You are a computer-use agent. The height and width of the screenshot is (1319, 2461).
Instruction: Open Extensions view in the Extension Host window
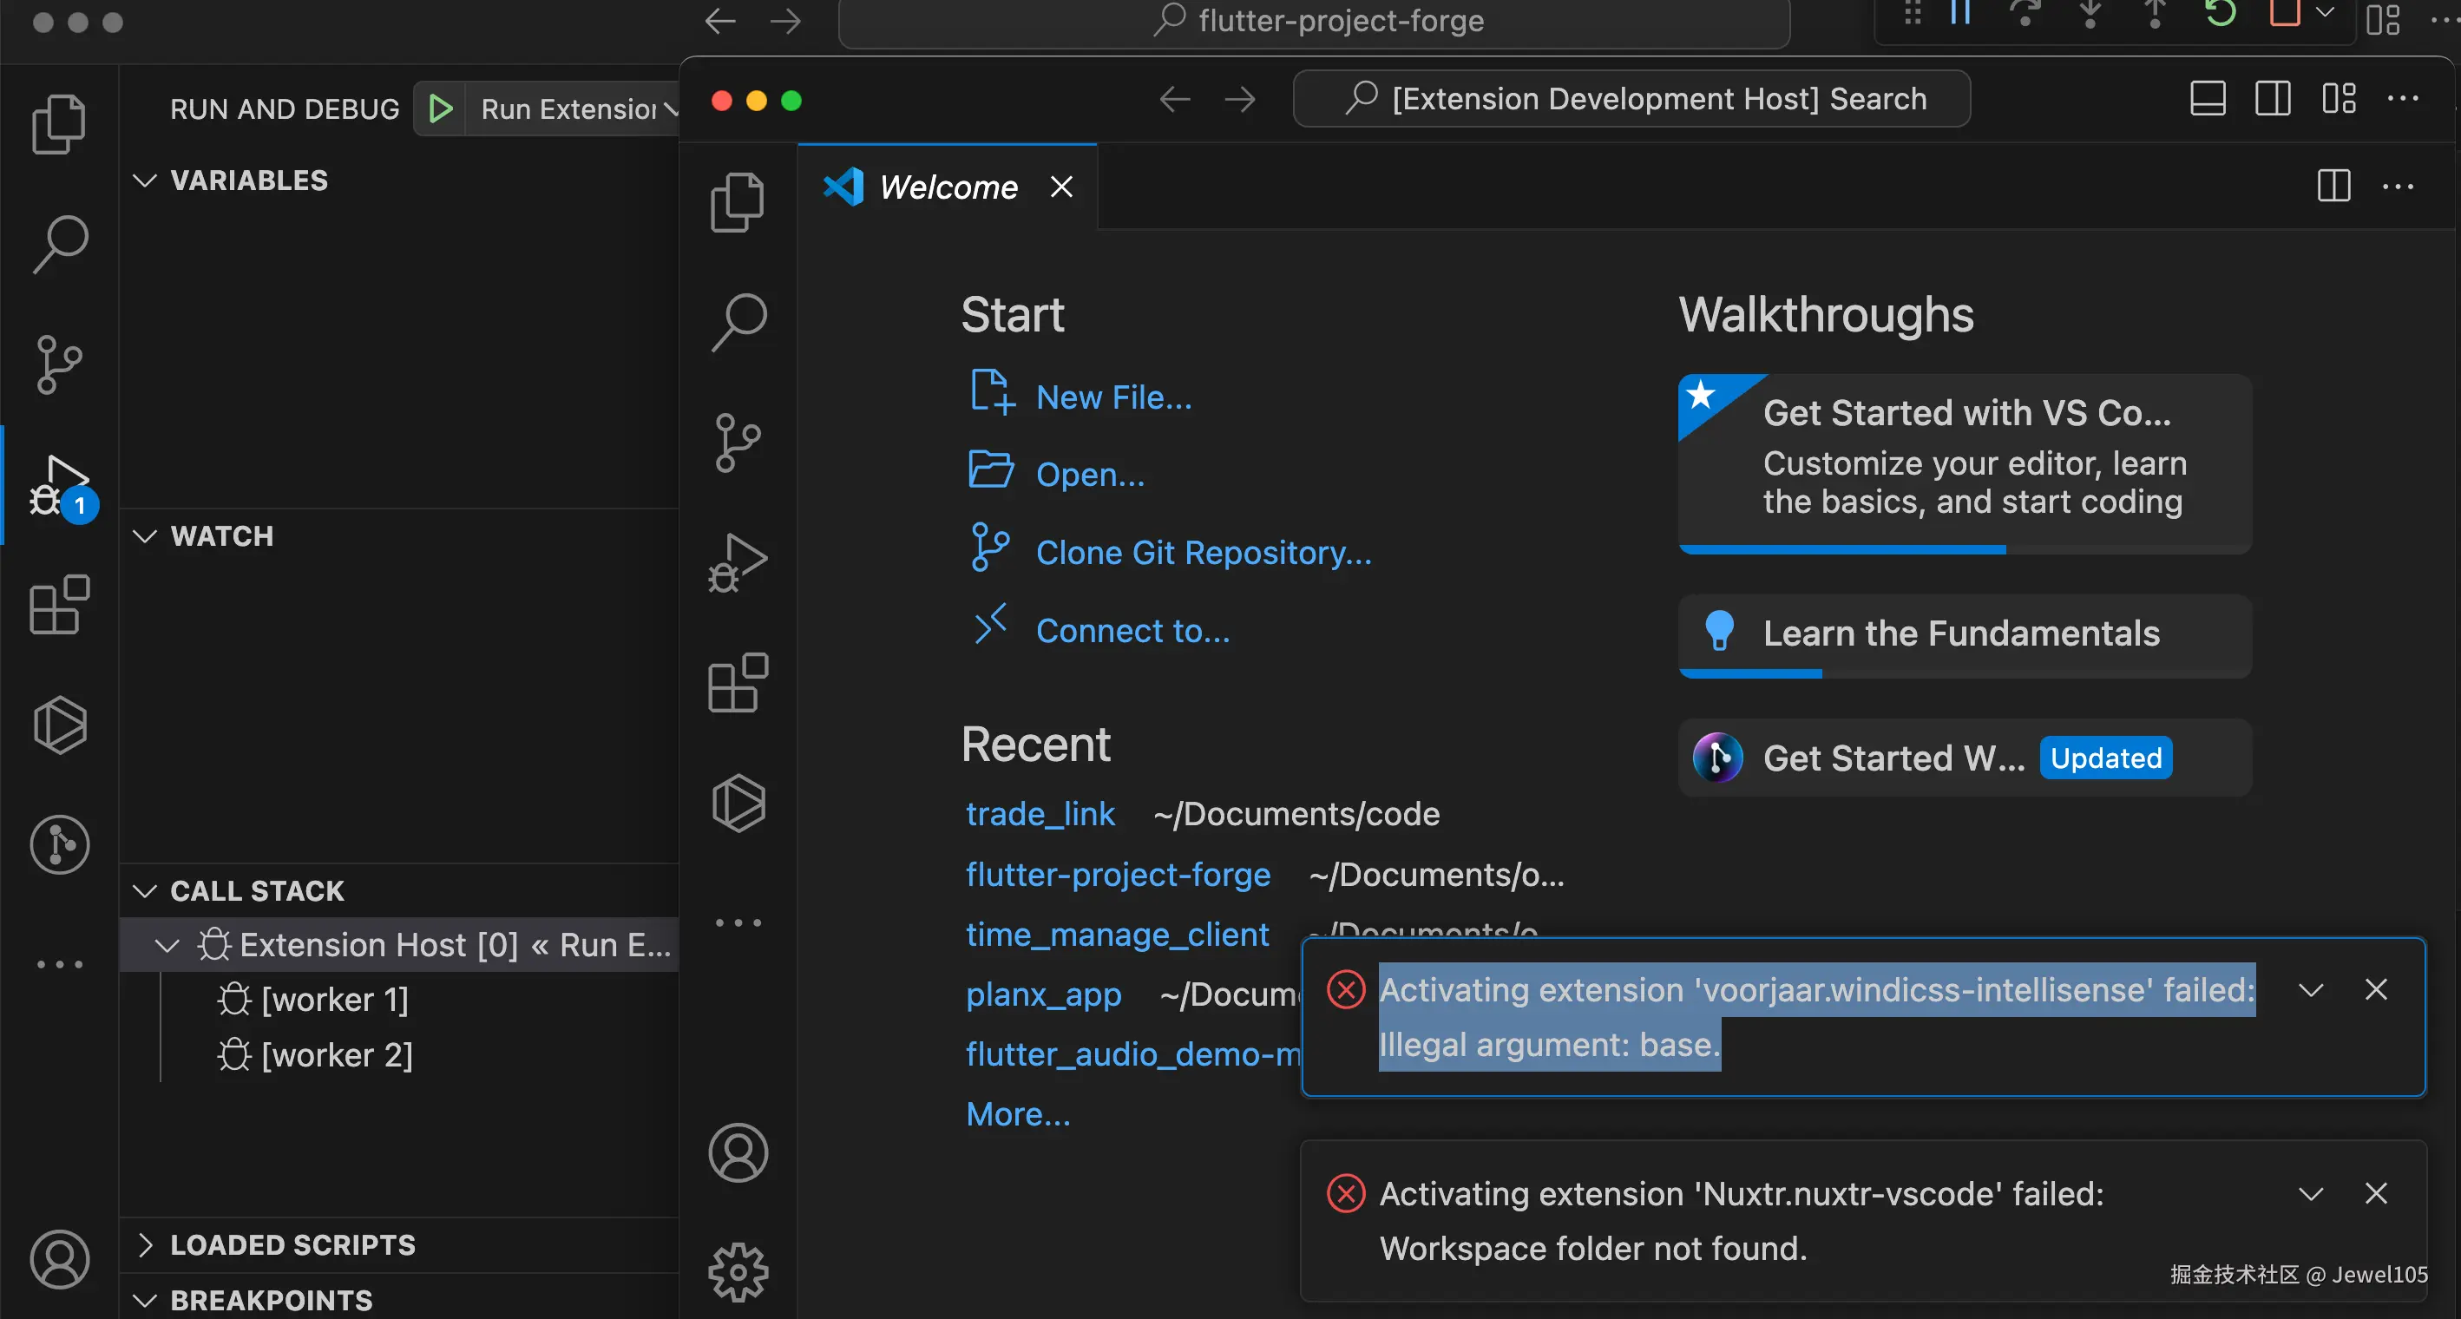[738, 684]
